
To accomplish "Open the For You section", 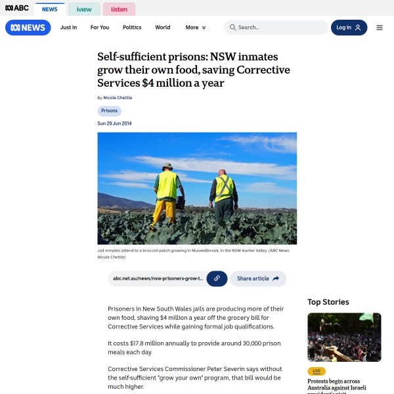I will pos(100,28).
